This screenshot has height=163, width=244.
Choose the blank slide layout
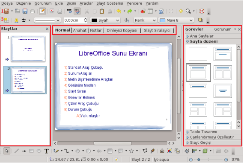(198, 54)
